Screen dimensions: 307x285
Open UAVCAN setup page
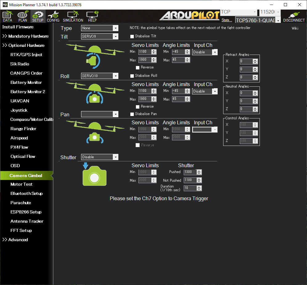(x=20, y=101)
